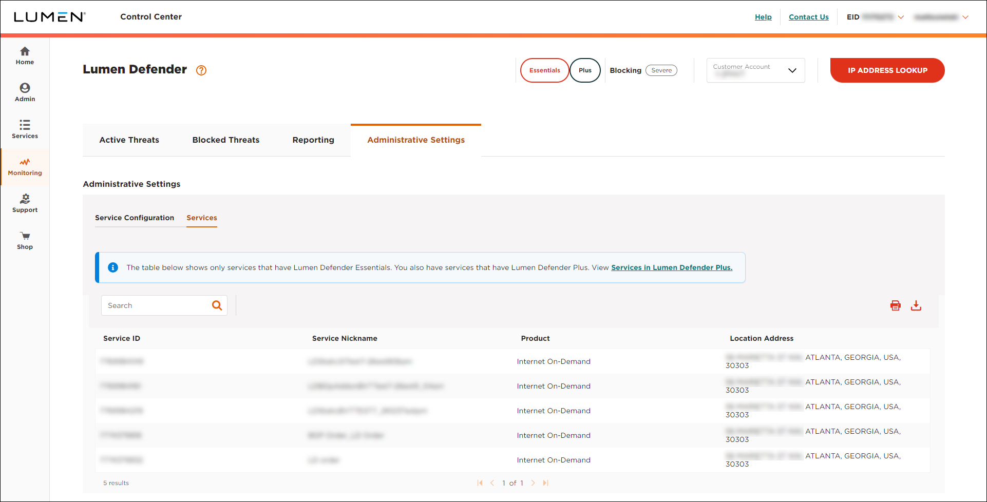Click the info icon in the banner
Image resolution: width=987 pixels, height=502 pixels.
(113, 267)
